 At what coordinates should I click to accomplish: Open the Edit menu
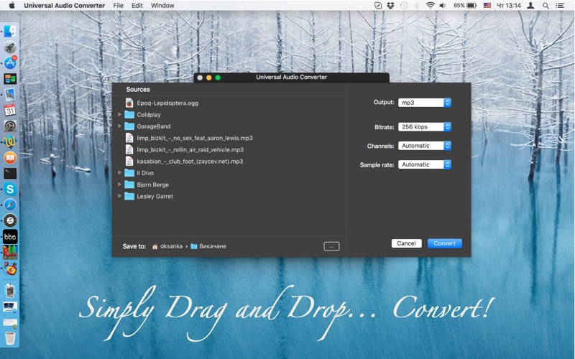[137, 5]
